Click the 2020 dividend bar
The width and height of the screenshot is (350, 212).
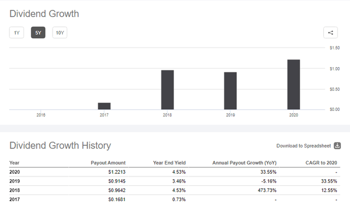coord(294,85)
